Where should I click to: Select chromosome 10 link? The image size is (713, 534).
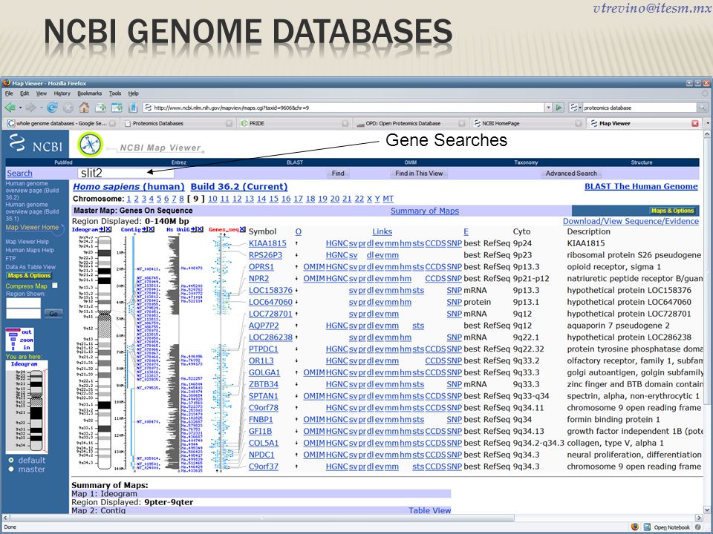tap(212, 199)
